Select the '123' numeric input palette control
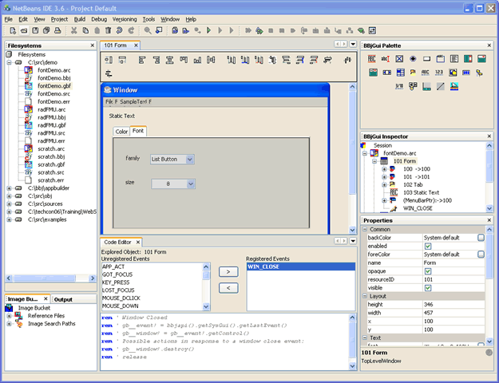 click(439, 73)
